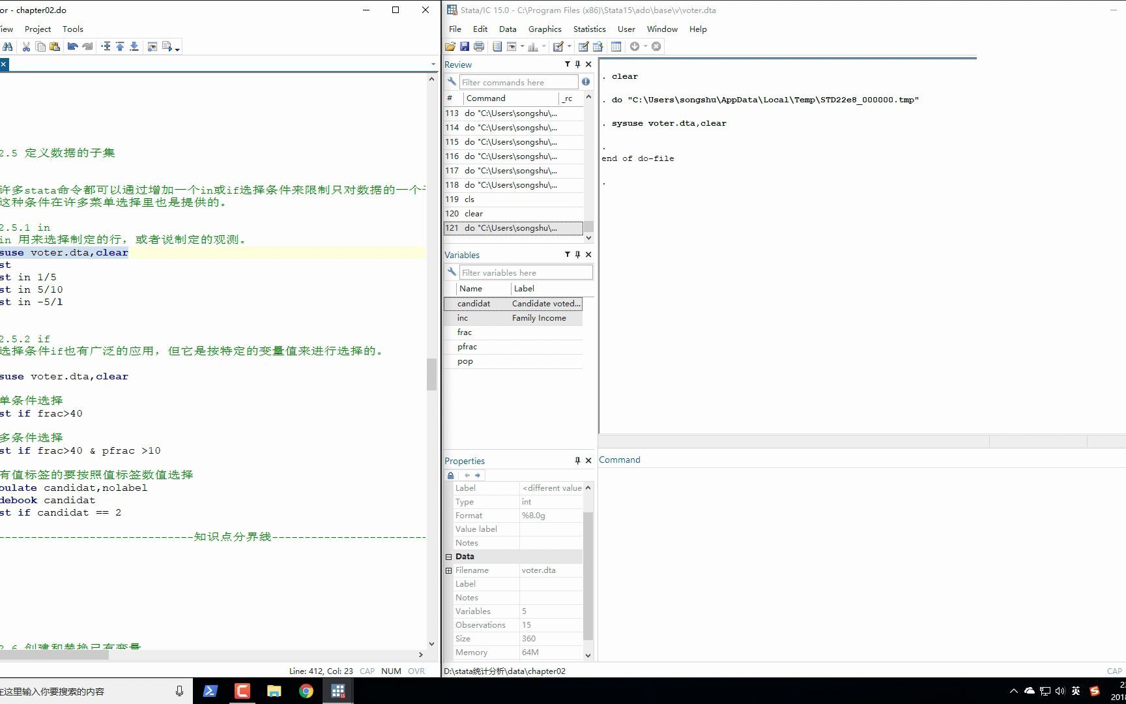Click the Find binoculars icon in Do-file Editor
The width and height of the screenshot is (1126, 704).
(8, 46)
